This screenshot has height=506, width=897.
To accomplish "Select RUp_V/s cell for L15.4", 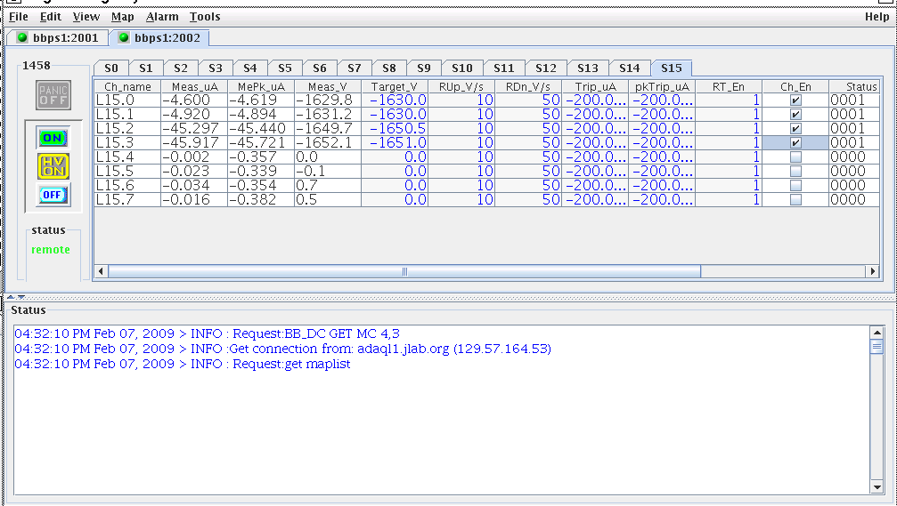I will 461,157.
